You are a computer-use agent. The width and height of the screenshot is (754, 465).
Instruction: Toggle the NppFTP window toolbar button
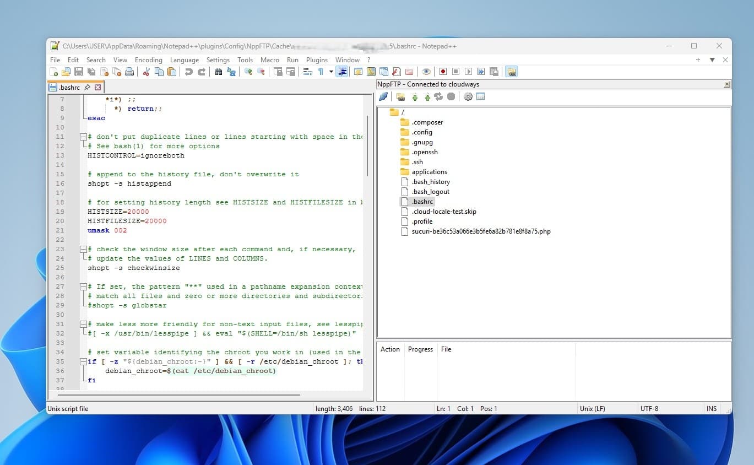click(512, 72)
